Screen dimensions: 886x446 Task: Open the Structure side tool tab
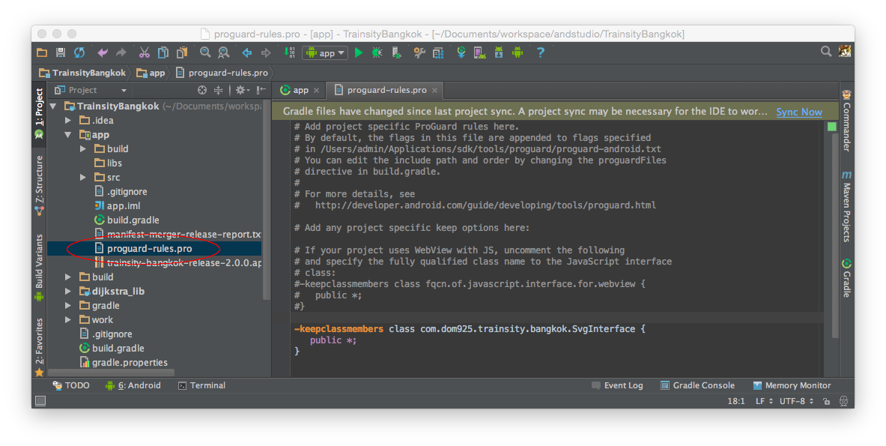click(39, 186)
